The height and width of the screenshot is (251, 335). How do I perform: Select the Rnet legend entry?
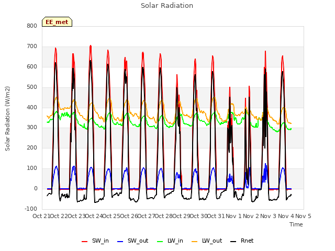click(242, 241)
